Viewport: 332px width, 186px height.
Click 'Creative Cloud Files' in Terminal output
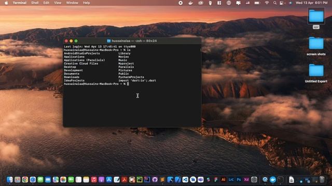click(x=81, y=64)
